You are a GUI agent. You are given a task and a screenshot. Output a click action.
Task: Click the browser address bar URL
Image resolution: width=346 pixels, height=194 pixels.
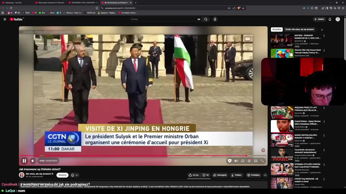(120, 8)
